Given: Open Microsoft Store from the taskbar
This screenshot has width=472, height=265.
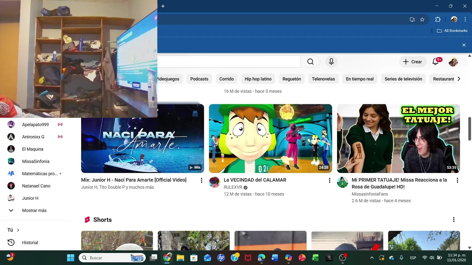Looking at the screenshot, I should pos(194,258).
